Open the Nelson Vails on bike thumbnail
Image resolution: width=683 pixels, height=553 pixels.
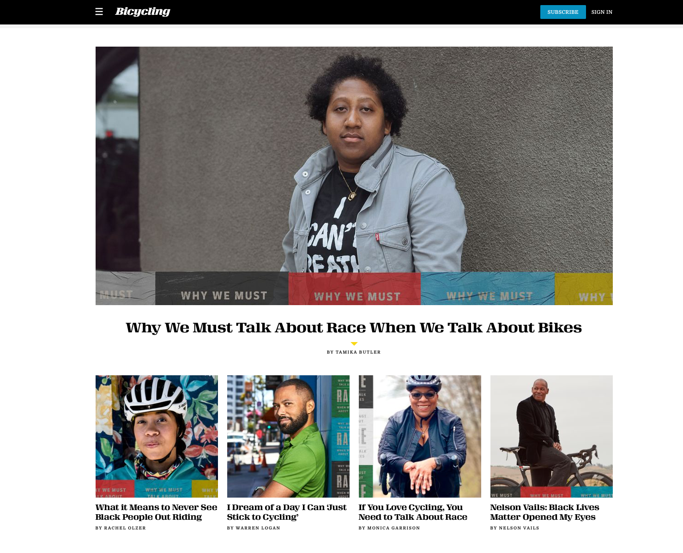(551, 436)
